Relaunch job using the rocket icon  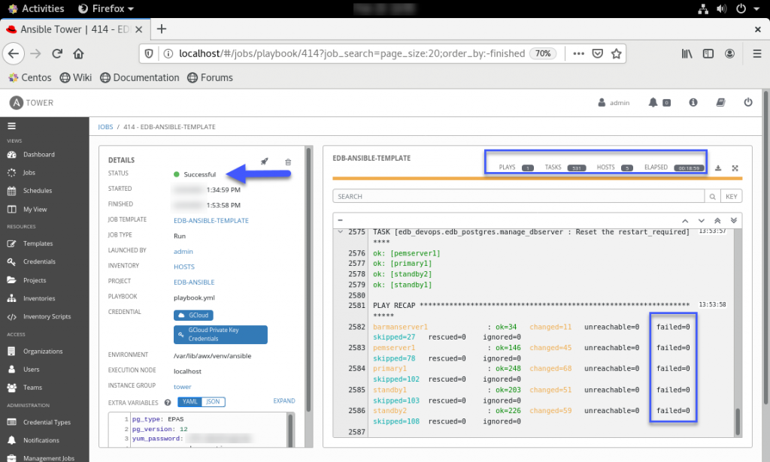(x=265, y=162)
